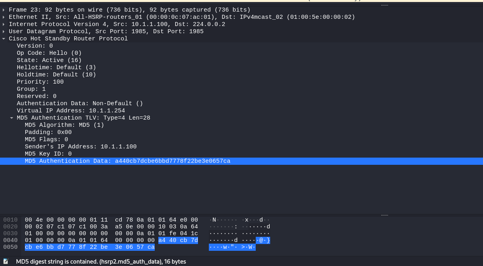The width and height of the screenshot is (483, 266).
Task: Select the Version: 0 field
Action: [x=35, y=46]
